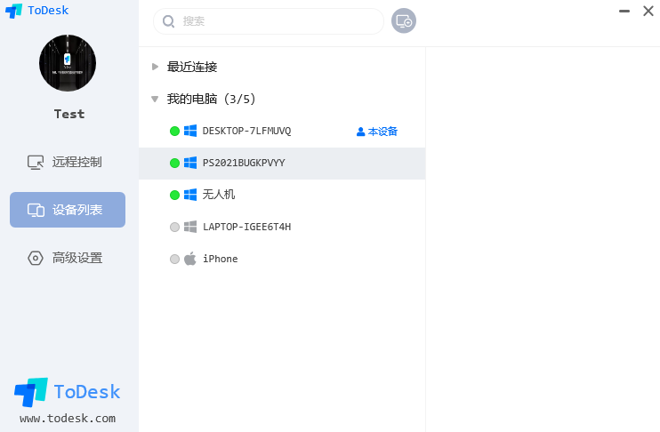660x432 pixels.
Task: Click the ToDesk logo in title bar
Action: pyautogui.click(x=13, y=11)
